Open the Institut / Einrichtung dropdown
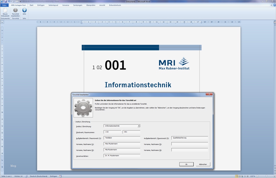 [139, 125]
